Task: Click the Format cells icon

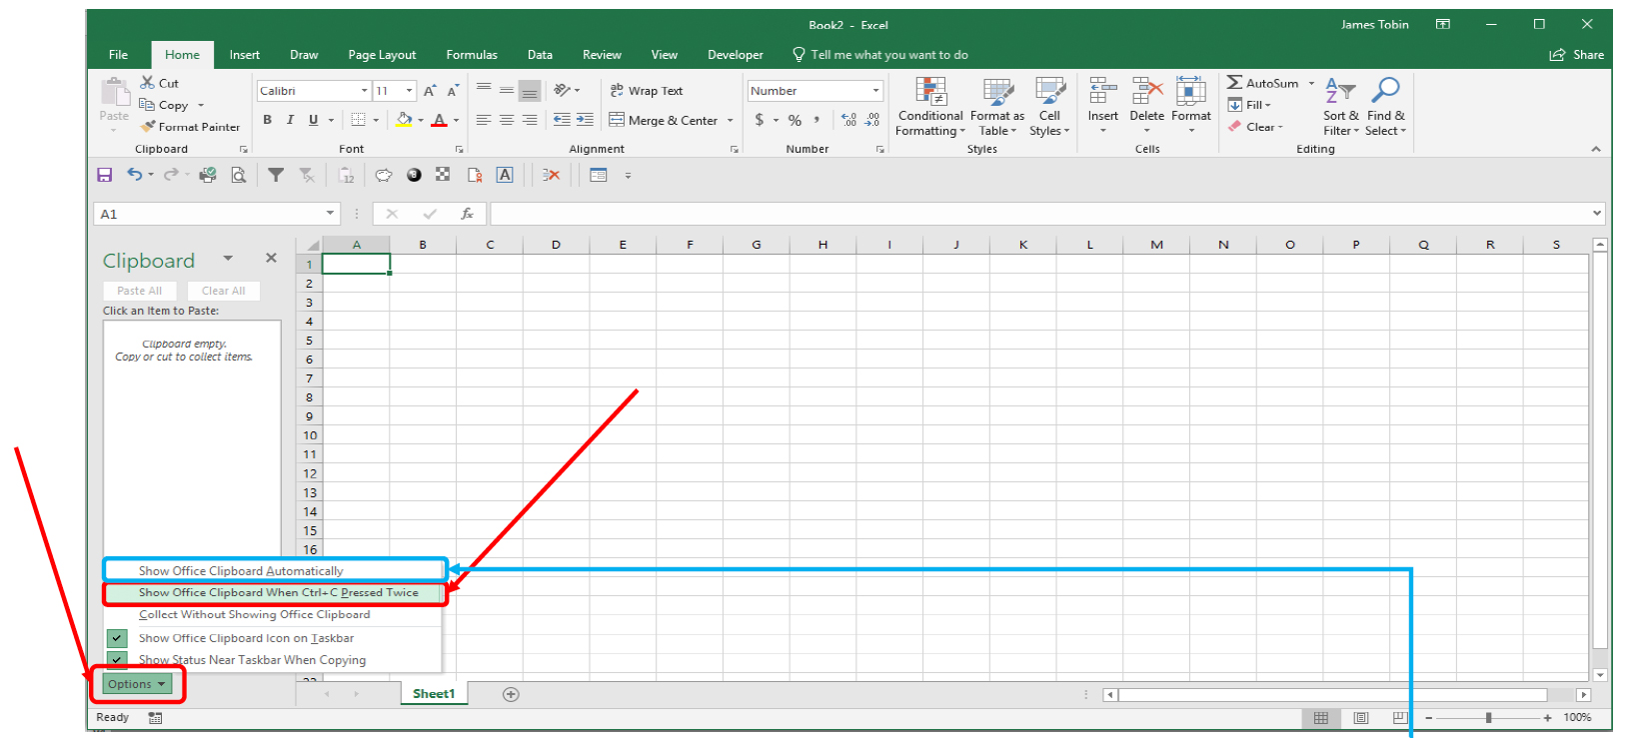Action: pos(1190,92)
